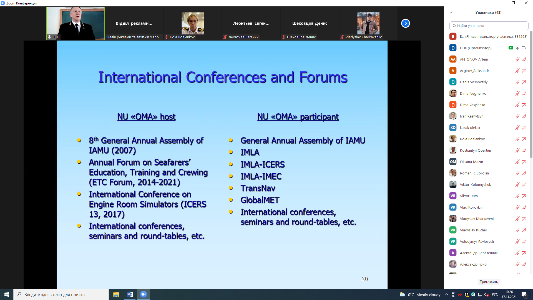The width and height of the screenshot is (533, 300).
Task: Open the taskbar clock showing 10:26
Action: [509, 294]
